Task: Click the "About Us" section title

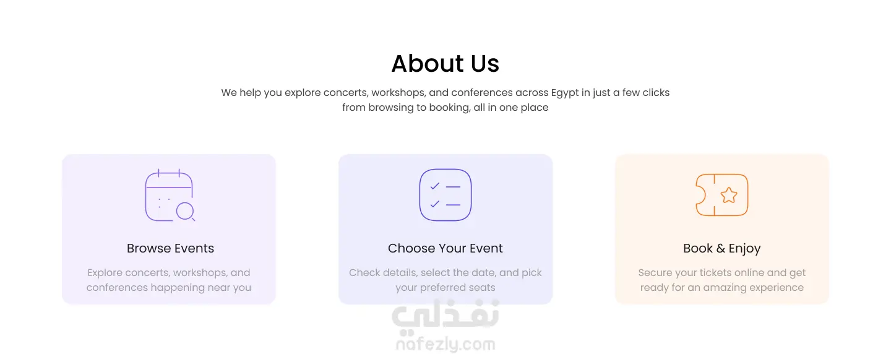Action: [x=445, y=64]
